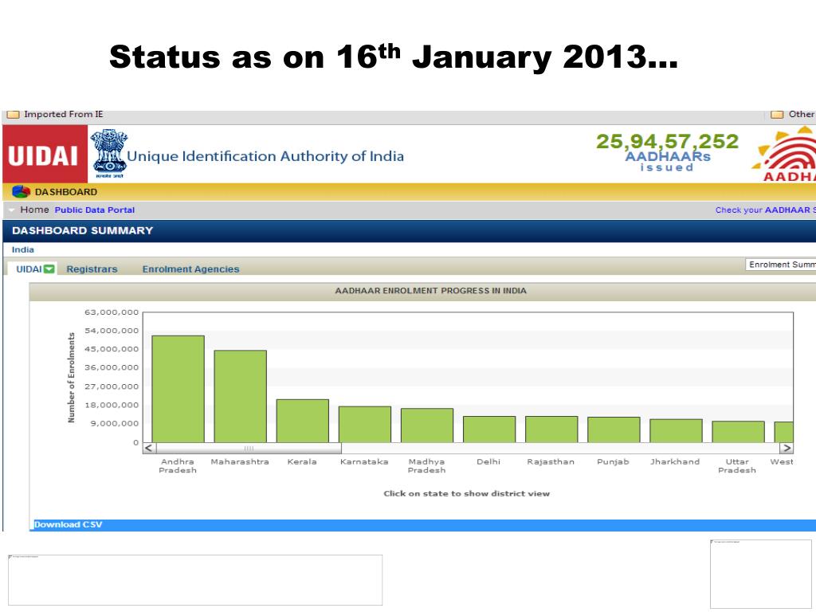Select the Karnataka bar

click(x=365, y=425)
